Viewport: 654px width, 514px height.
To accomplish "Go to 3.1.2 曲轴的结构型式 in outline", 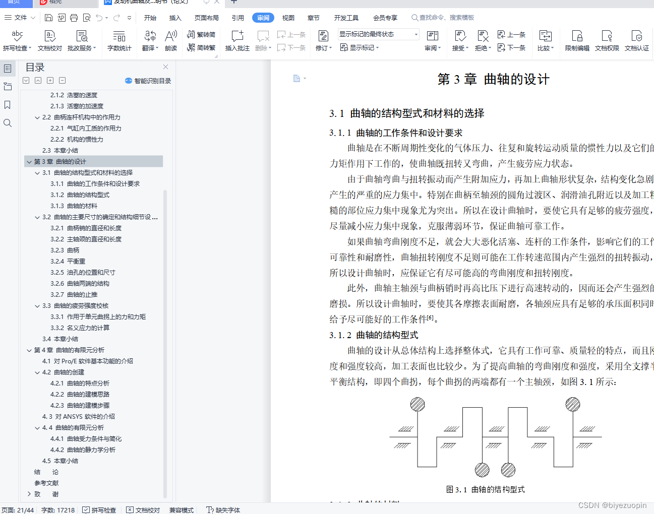I will [x=80, y=195].
